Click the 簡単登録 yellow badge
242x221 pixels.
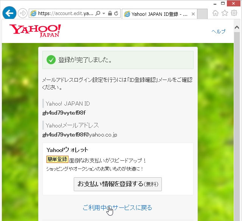coord(57,159)
